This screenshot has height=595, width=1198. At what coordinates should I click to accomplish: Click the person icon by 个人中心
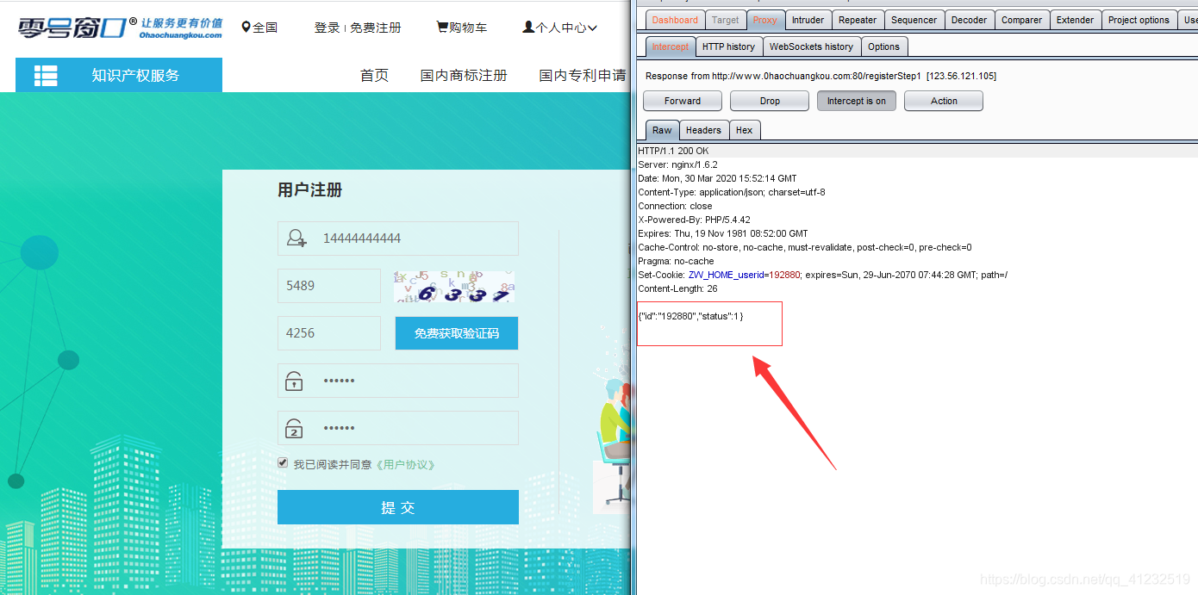pyautogui.click(x=528, y=28)
